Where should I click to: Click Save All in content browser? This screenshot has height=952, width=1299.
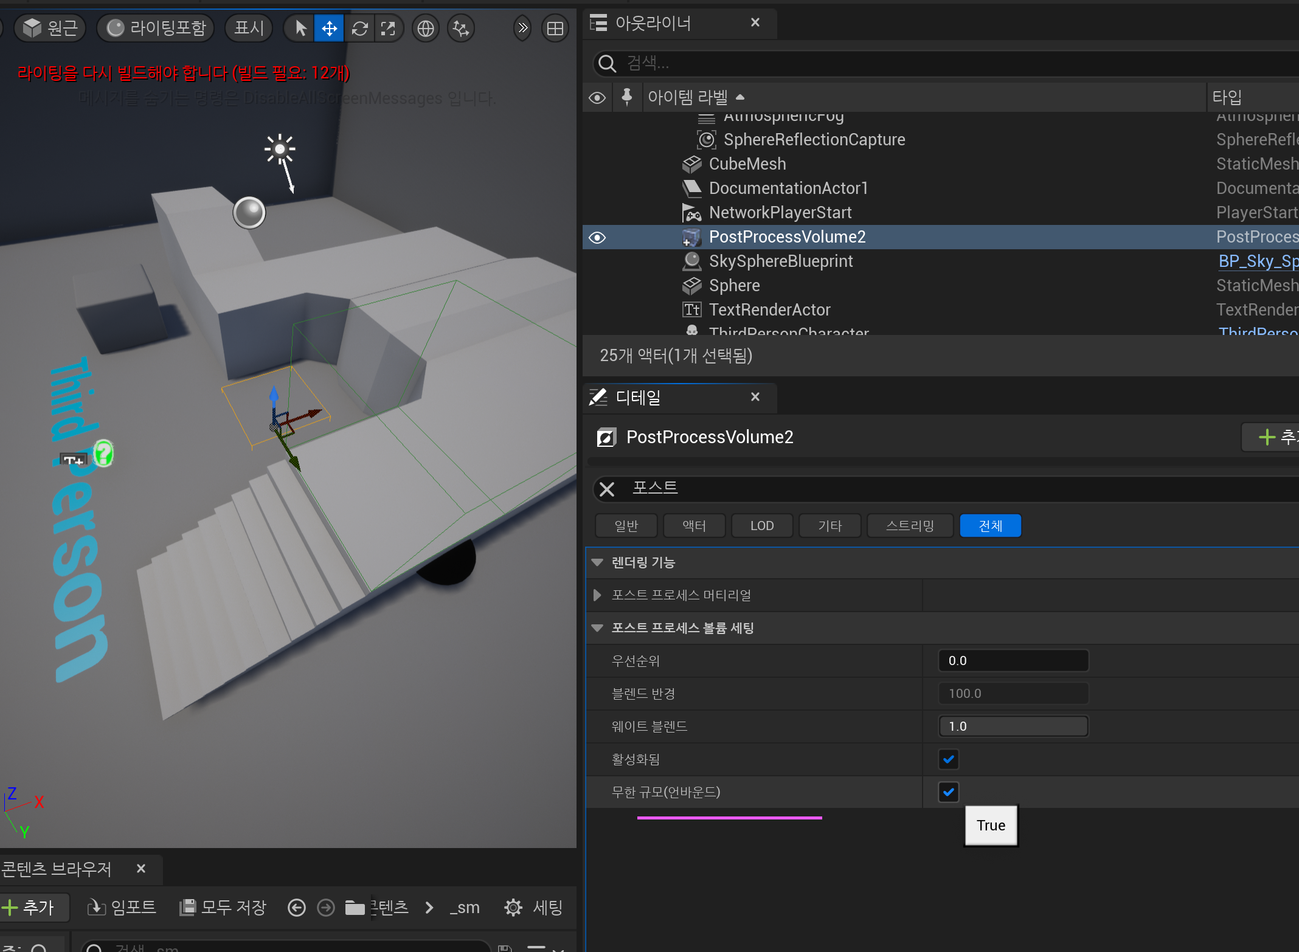coord(223,908)
